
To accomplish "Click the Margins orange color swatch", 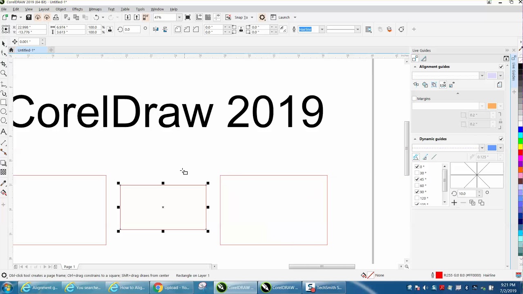I will coord(492,106).
